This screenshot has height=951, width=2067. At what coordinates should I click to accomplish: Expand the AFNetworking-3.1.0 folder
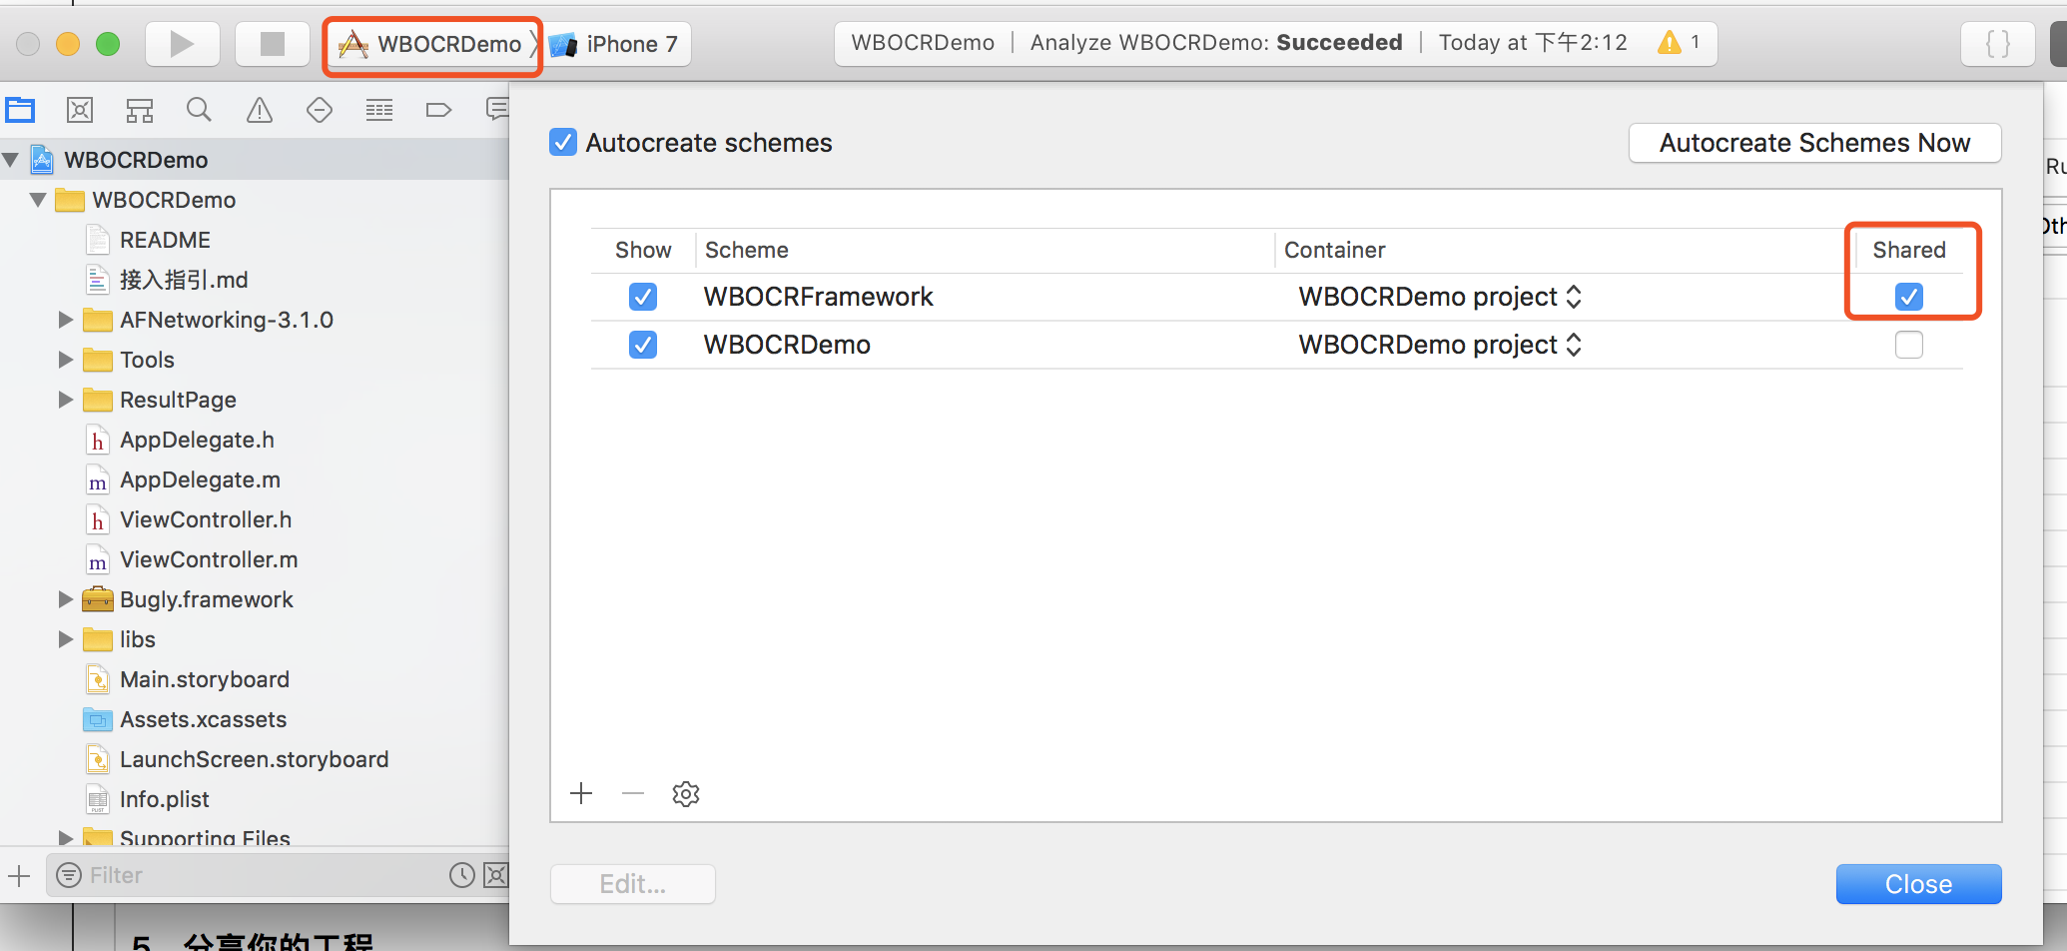pyautogui.click(x=66, y=320)
